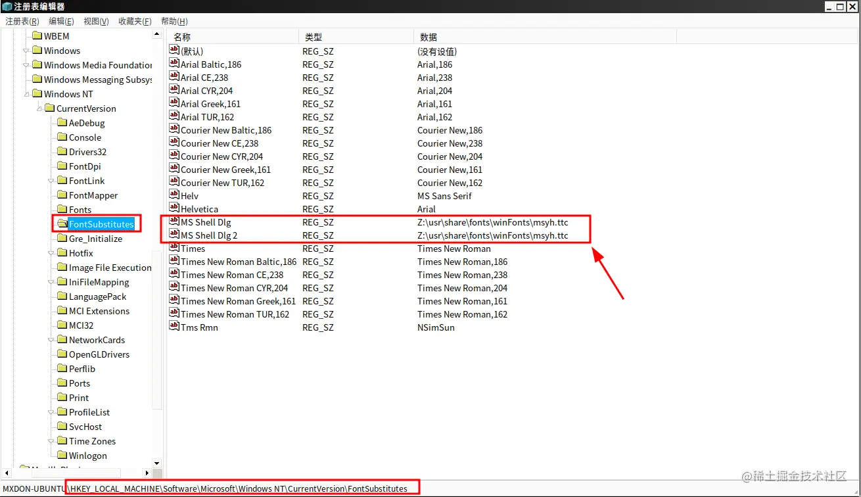The height and width of the screenshot is (497, 861).
Task: Select the MCI Extensions folder icon
Action: (62, 311)
